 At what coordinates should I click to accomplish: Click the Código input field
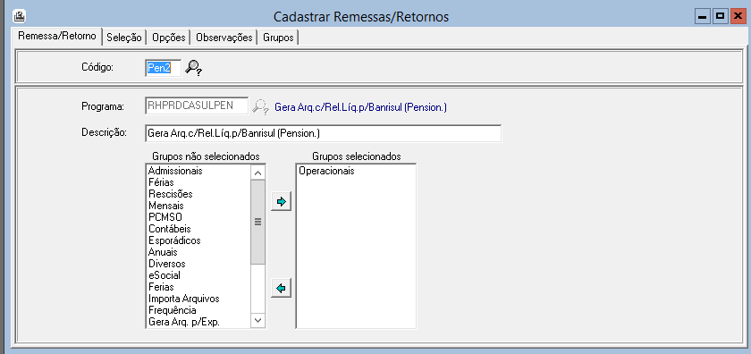pyautogui.click(x=164, y=68)
